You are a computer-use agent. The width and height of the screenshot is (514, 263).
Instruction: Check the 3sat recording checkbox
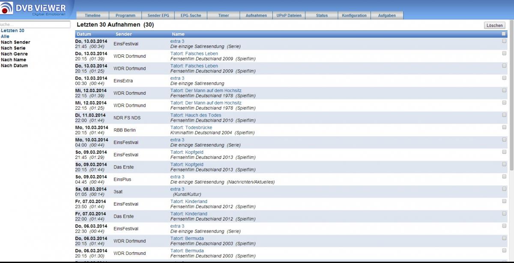point(504,189)
